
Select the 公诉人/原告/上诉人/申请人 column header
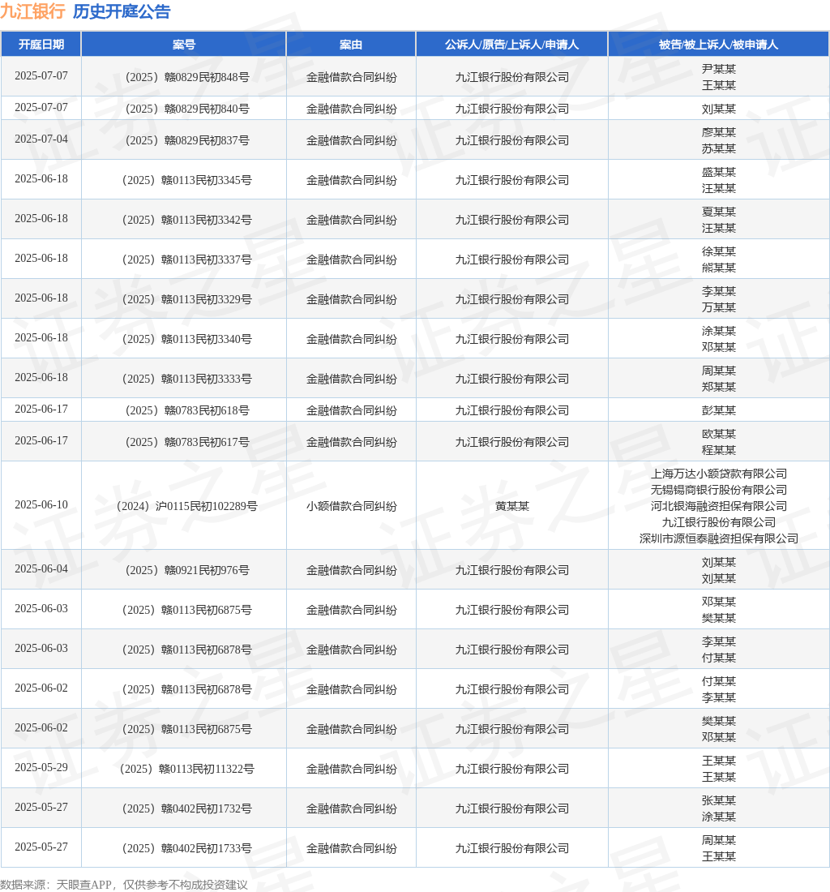(511, 45)
